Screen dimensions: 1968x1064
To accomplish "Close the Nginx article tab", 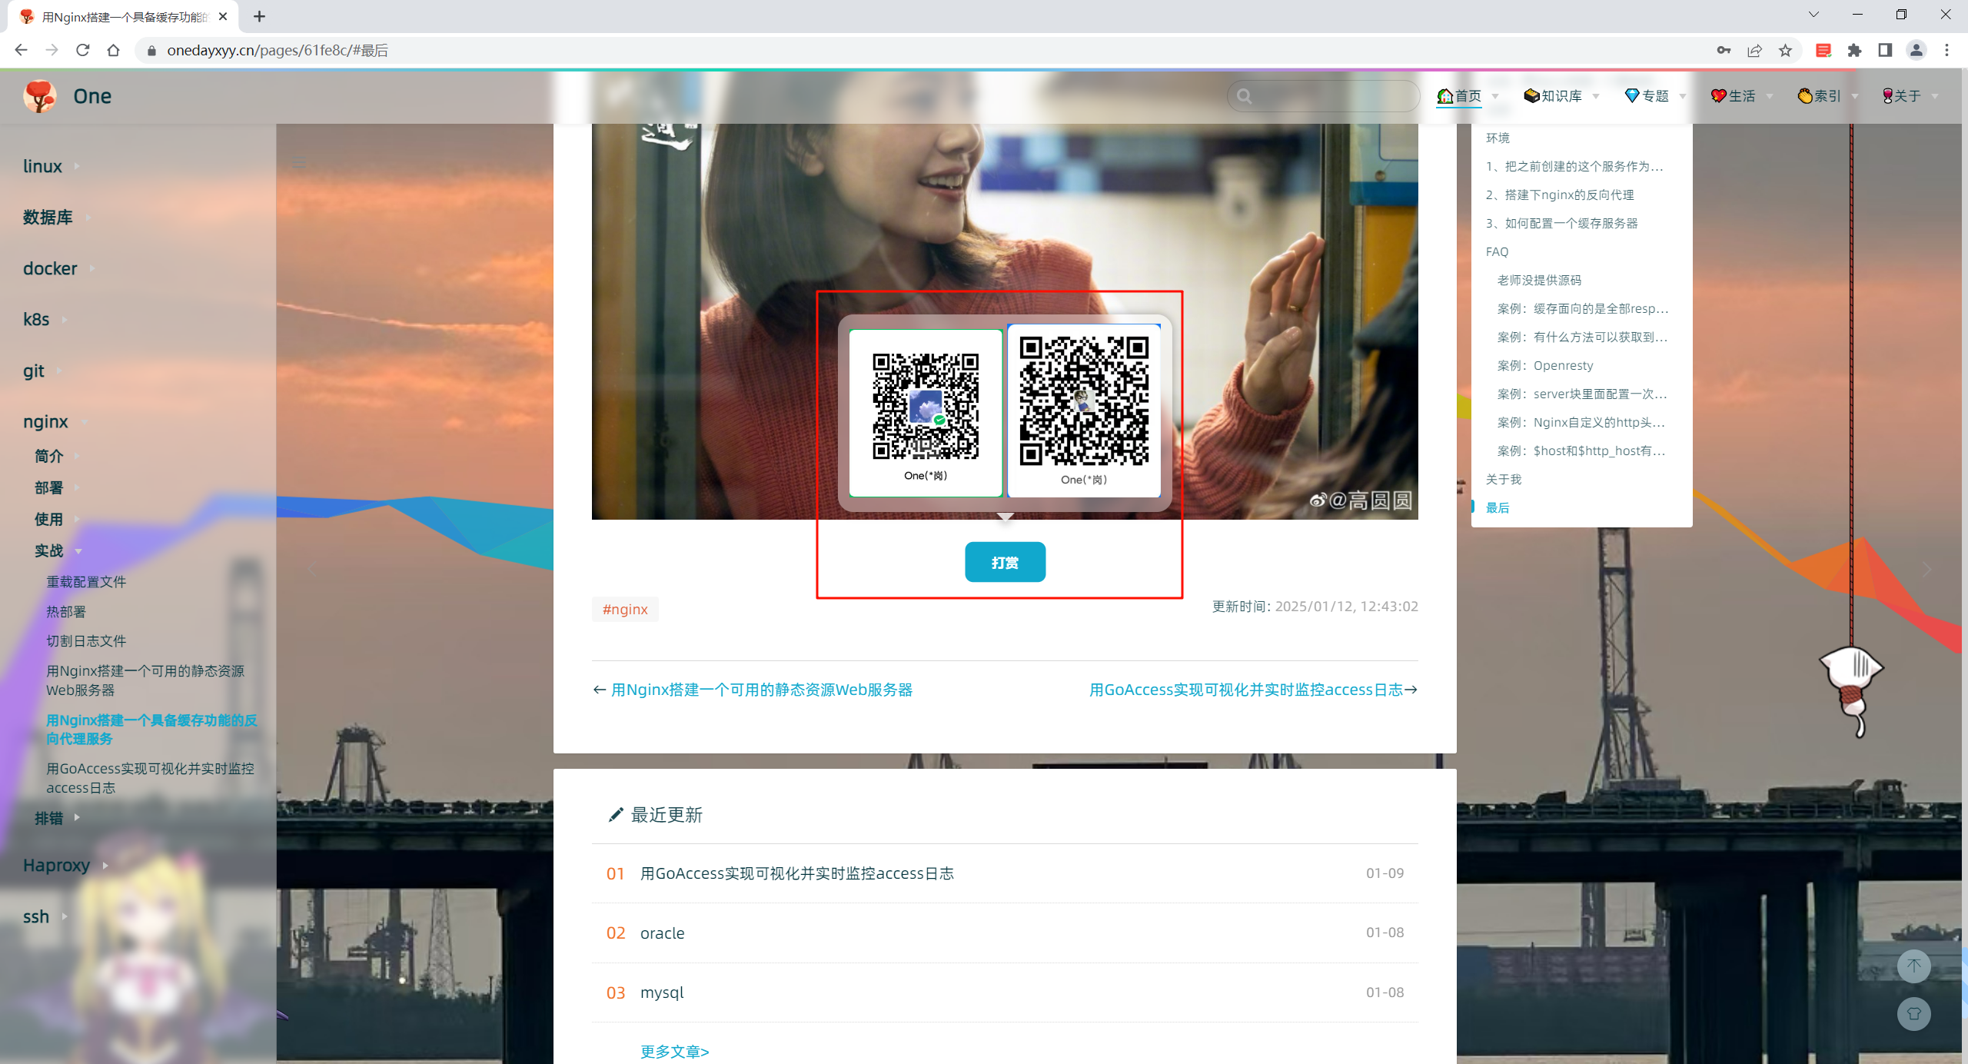I will 223,16.
